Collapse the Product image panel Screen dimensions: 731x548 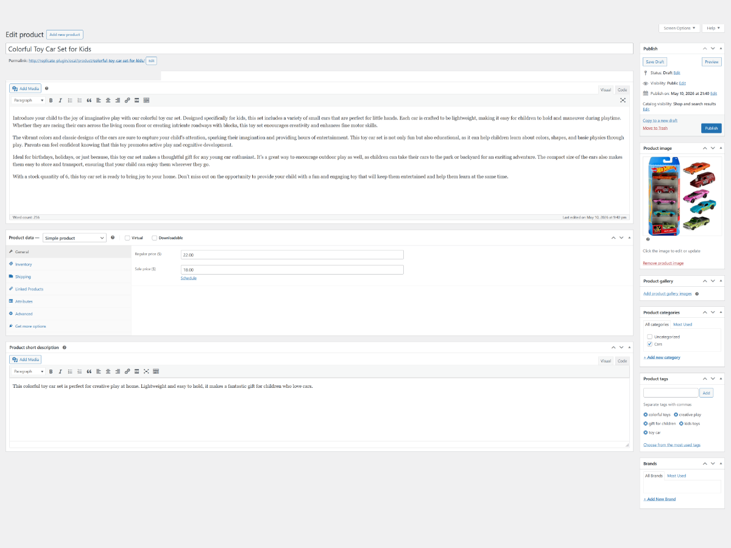[x=721, y=148]
